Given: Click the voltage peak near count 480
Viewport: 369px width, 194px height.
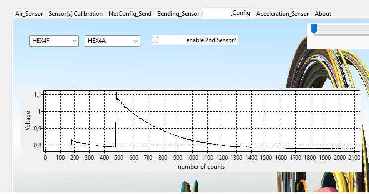Looking at the screenshot, I should [116, 94].
